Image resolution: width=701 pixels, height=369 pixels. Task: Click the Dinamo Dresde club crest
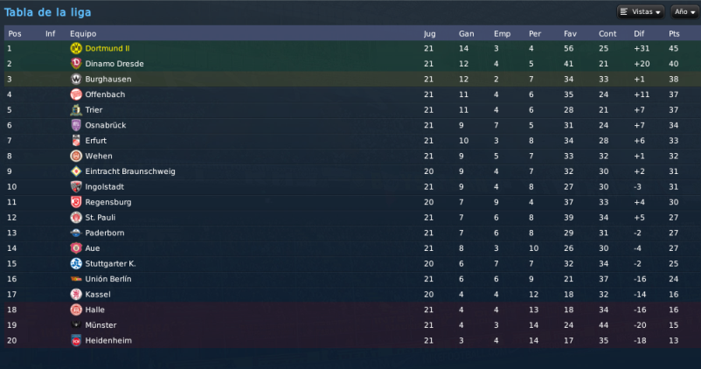[x=76, y=64]
